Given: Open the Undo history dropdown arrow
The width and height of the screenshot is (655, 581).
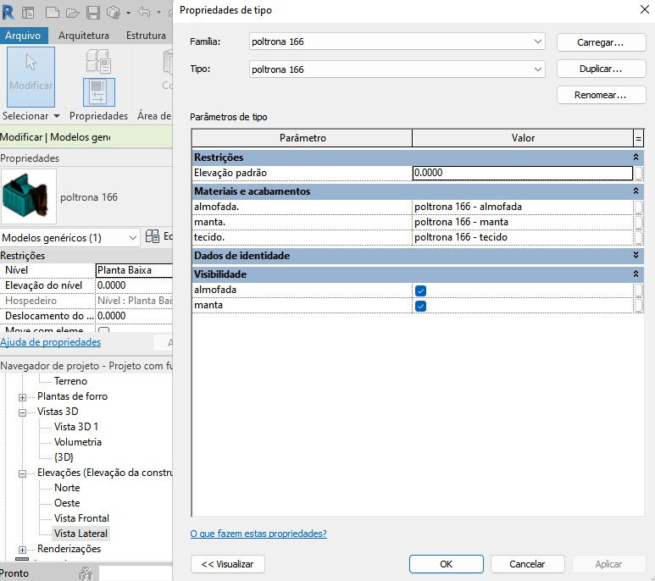Looking at the screenshot, I should tap(158, 13).
